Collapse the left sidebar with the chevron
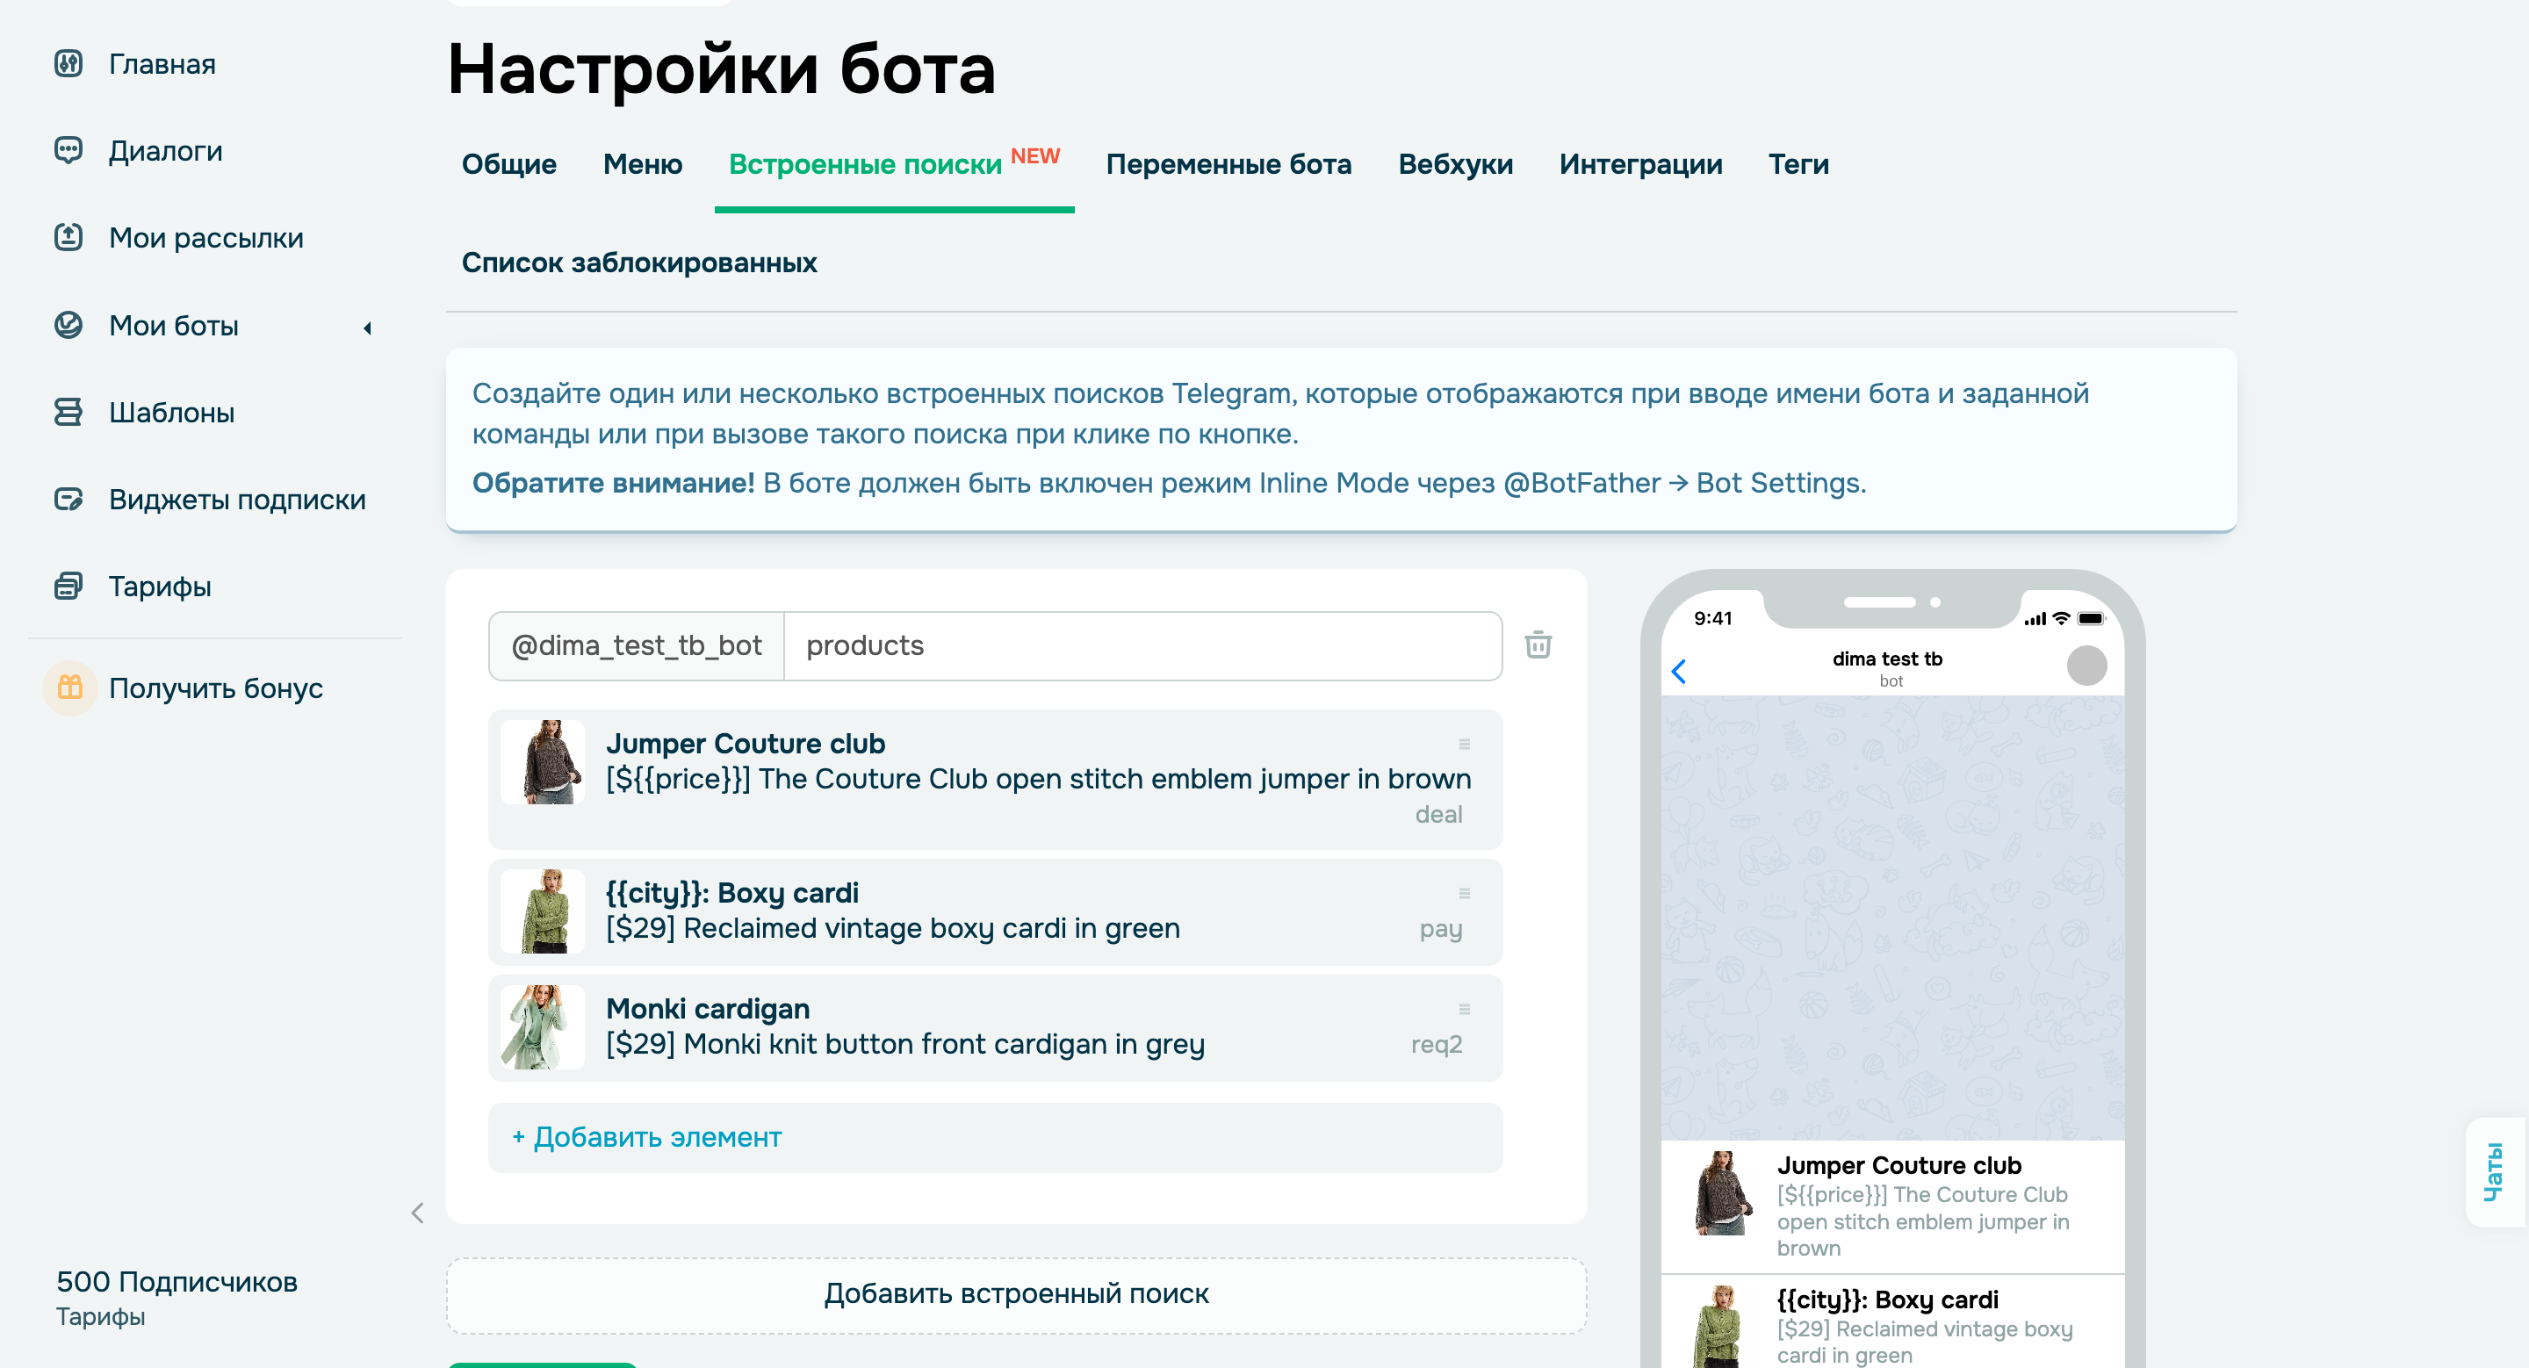2529x1368 pixels. click(x=417, y=1213)
